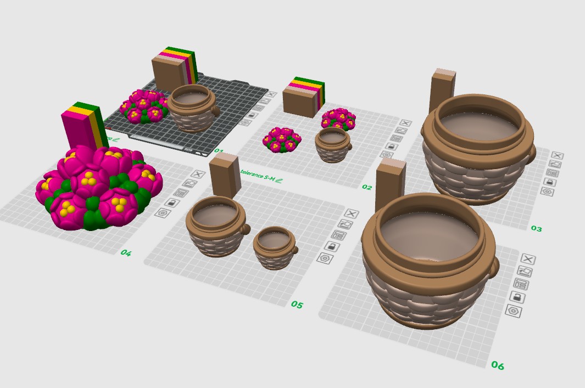The height and width of the screenshot is (388, 585).
Task: Auto-orient objects on plate 05
Action: point(345,224)
